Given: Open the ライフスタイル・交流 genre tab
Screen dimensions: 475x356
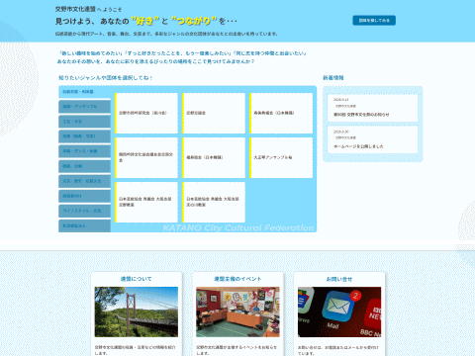Looking at the screenshot, I should [84, 211].
